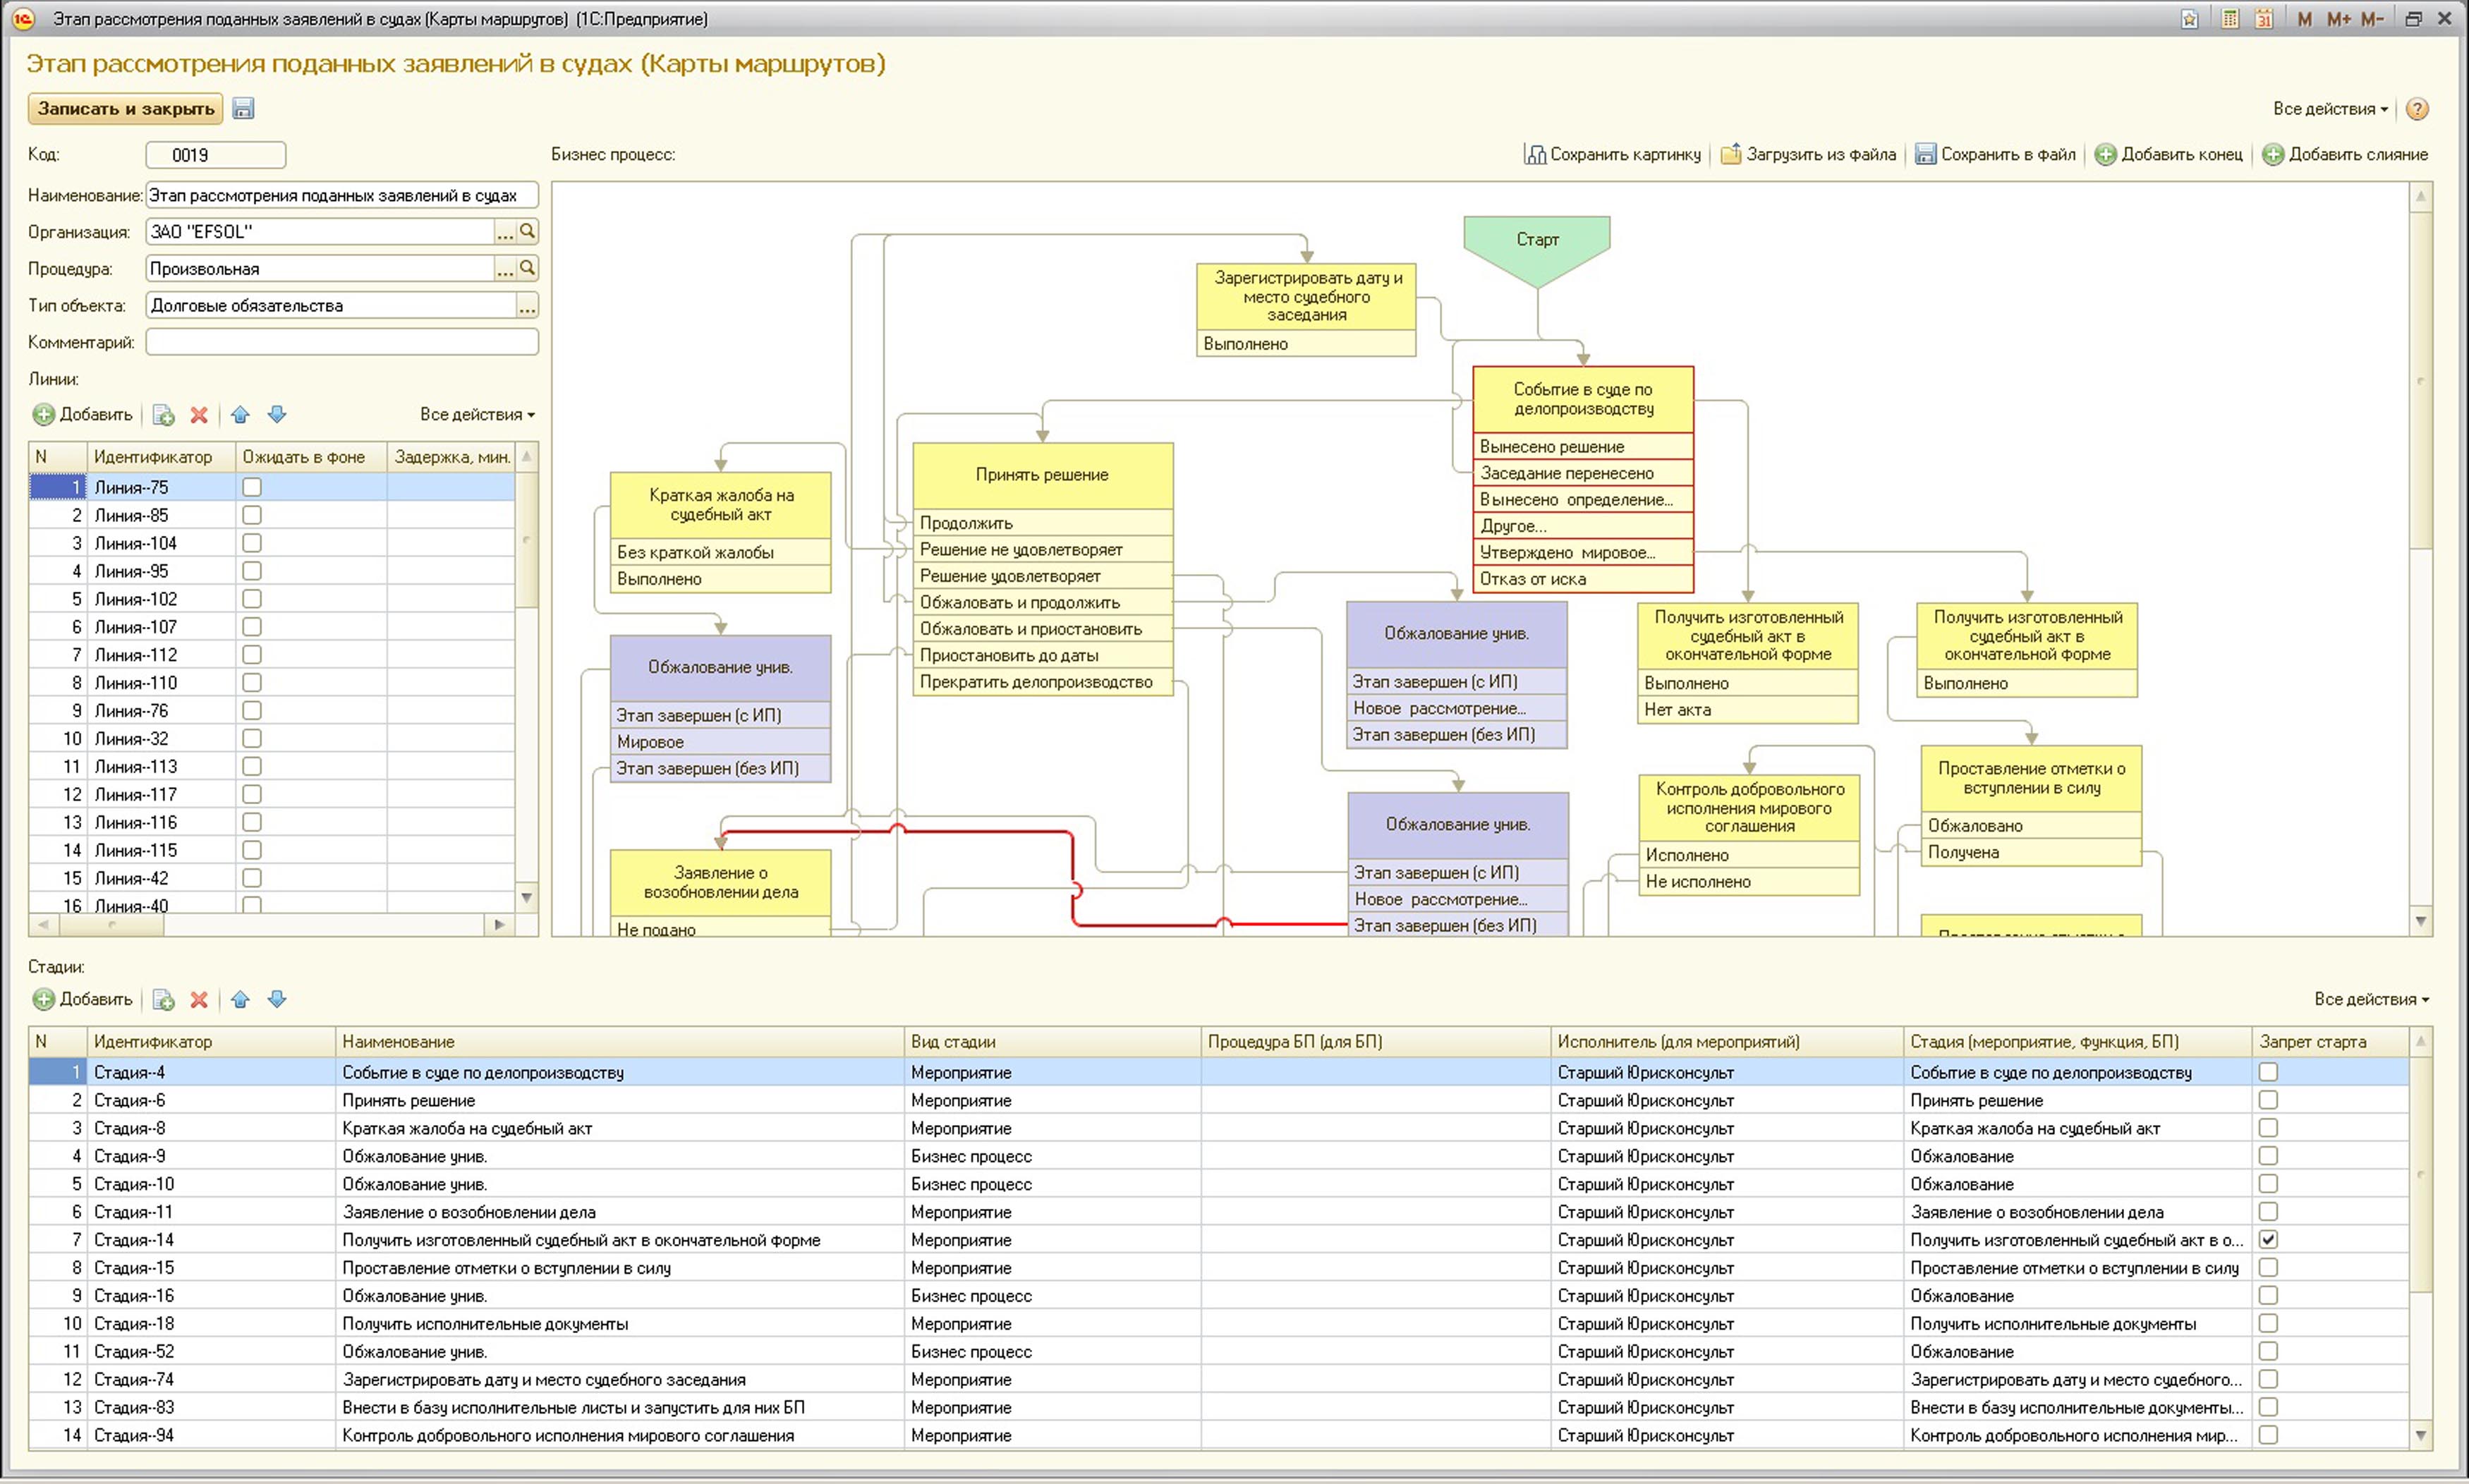Click Добавить in Стадии section
Image resolution: width=2469 pixels, height=1484 pixels.
(x=84, y=999)
